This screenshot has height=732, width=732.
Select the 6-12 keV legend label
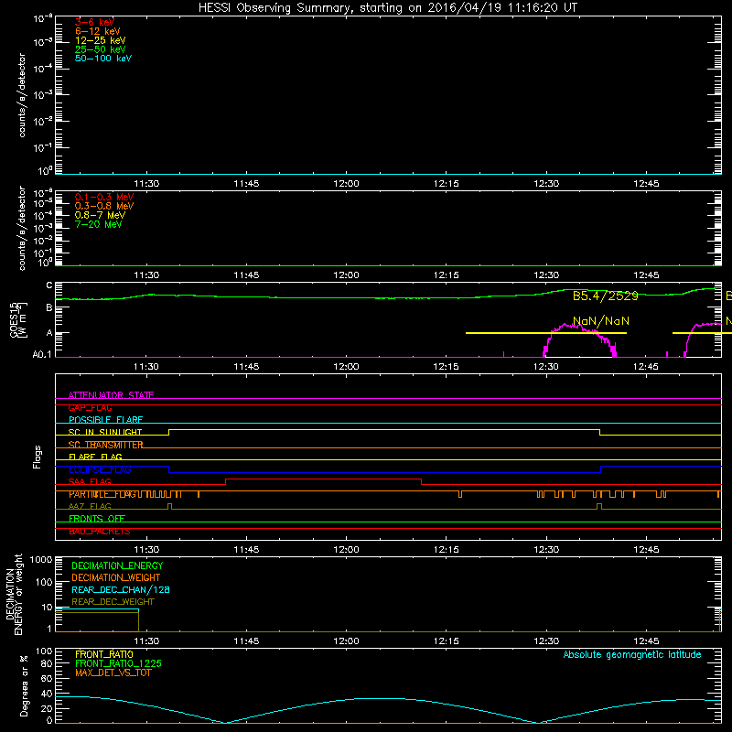(98, 31)
